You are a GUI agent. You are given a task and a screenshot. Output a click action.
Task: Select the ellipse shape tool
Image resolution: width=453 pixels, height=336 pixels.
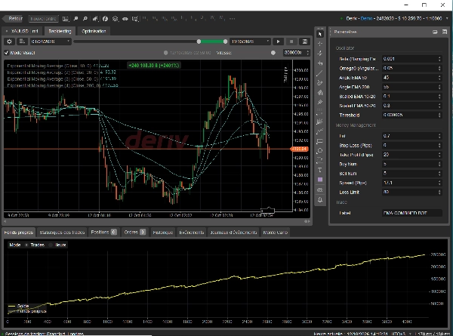point(320,151)
